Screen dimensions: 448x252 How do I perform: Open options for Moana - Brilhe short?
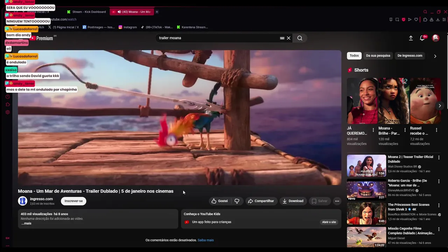click(x=405, y=130)
